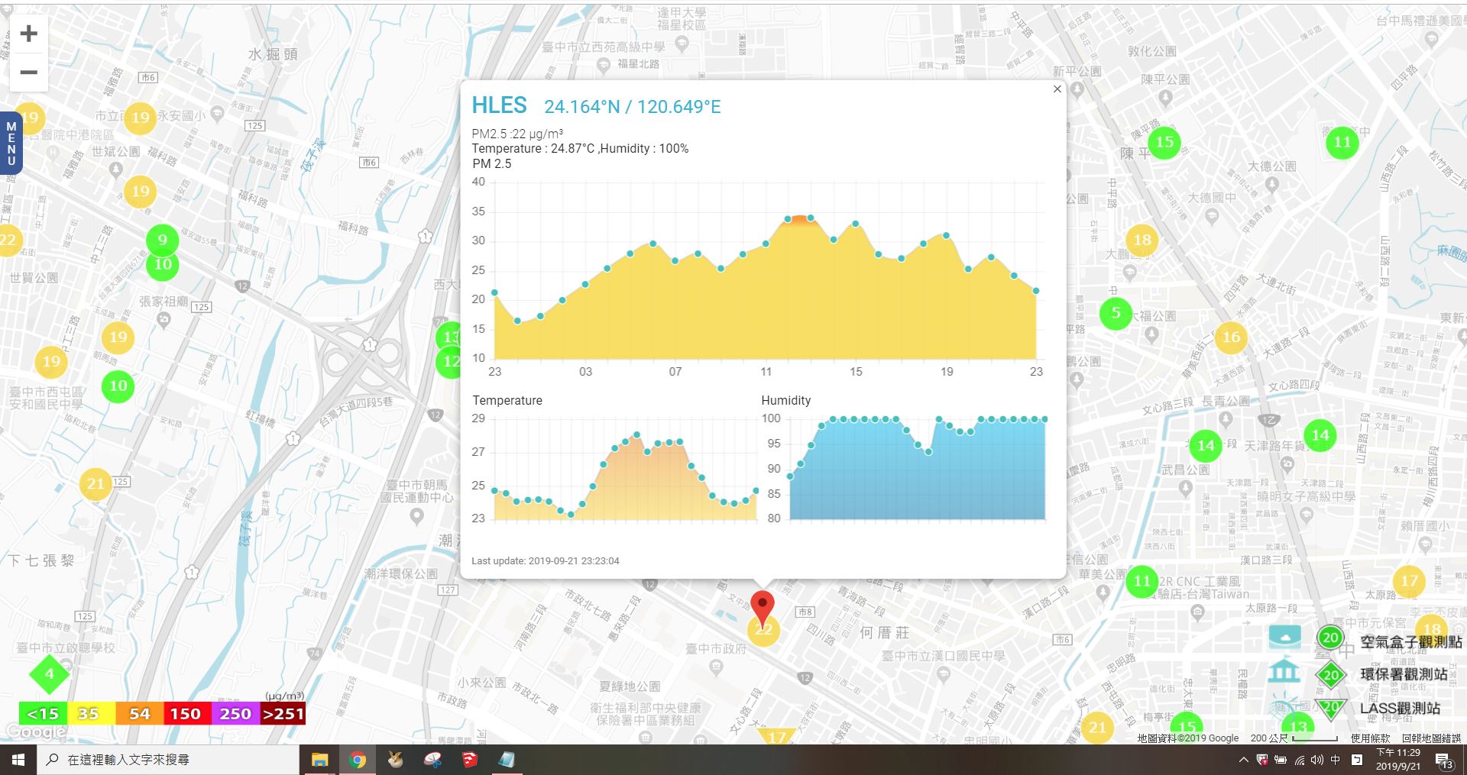The image size is (1467, 775).
Task: Select yellow marker 18 near 大鵬
Action: (x=1142, y=240)
